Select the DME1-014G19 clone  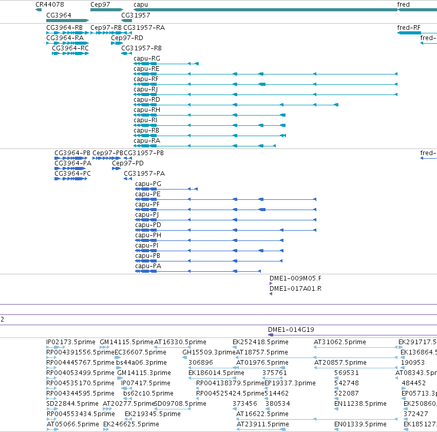pos(352,335)
